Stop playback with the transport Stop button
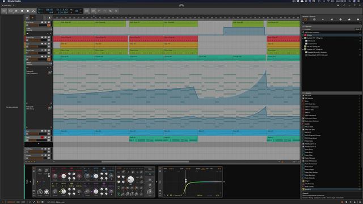The height and width of the screenshot is (204, 363). (22, 11)
